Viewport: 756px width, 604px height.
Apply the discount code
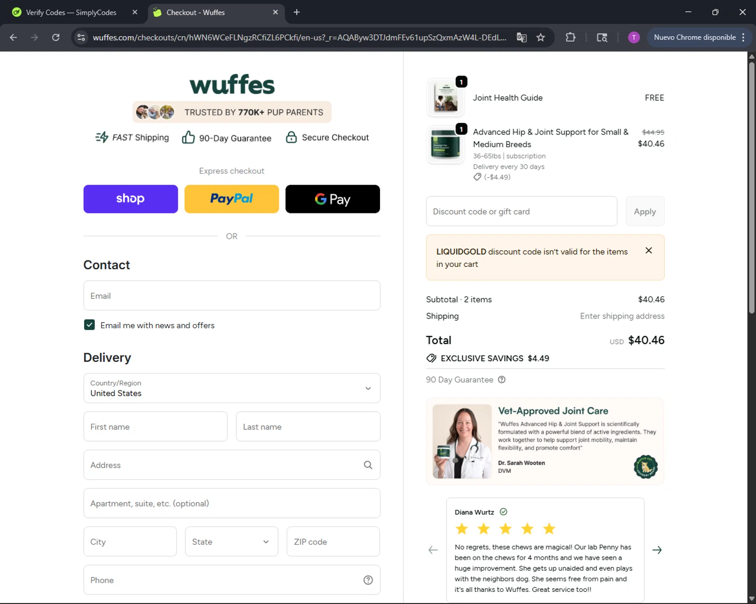click(x=645, y=211)
